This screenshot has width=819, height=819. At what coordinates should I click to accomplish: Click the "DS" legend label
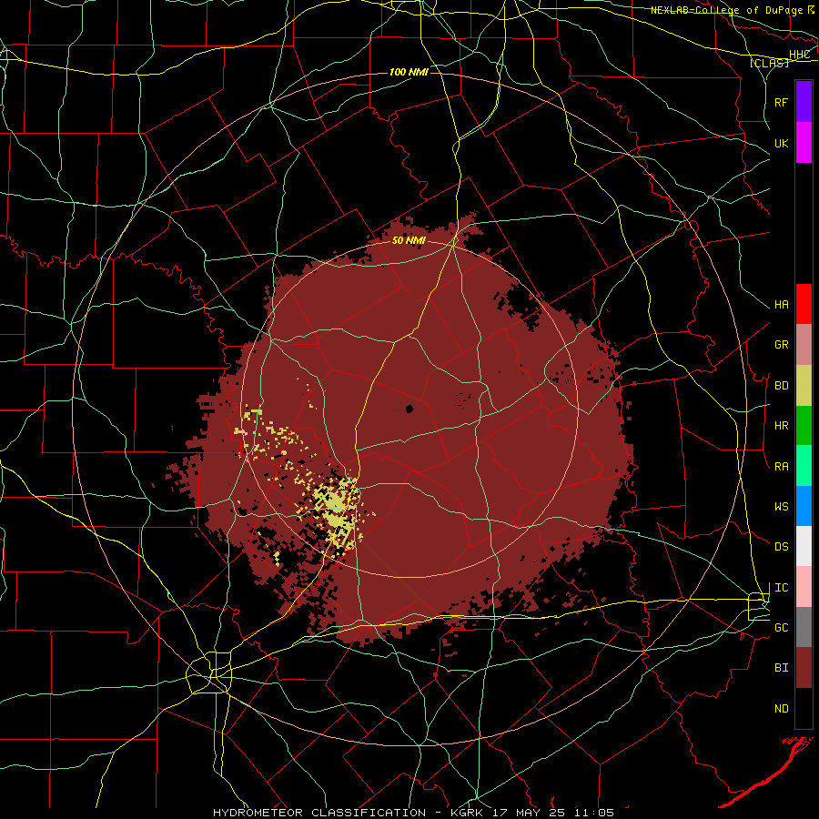coord(781,546)
